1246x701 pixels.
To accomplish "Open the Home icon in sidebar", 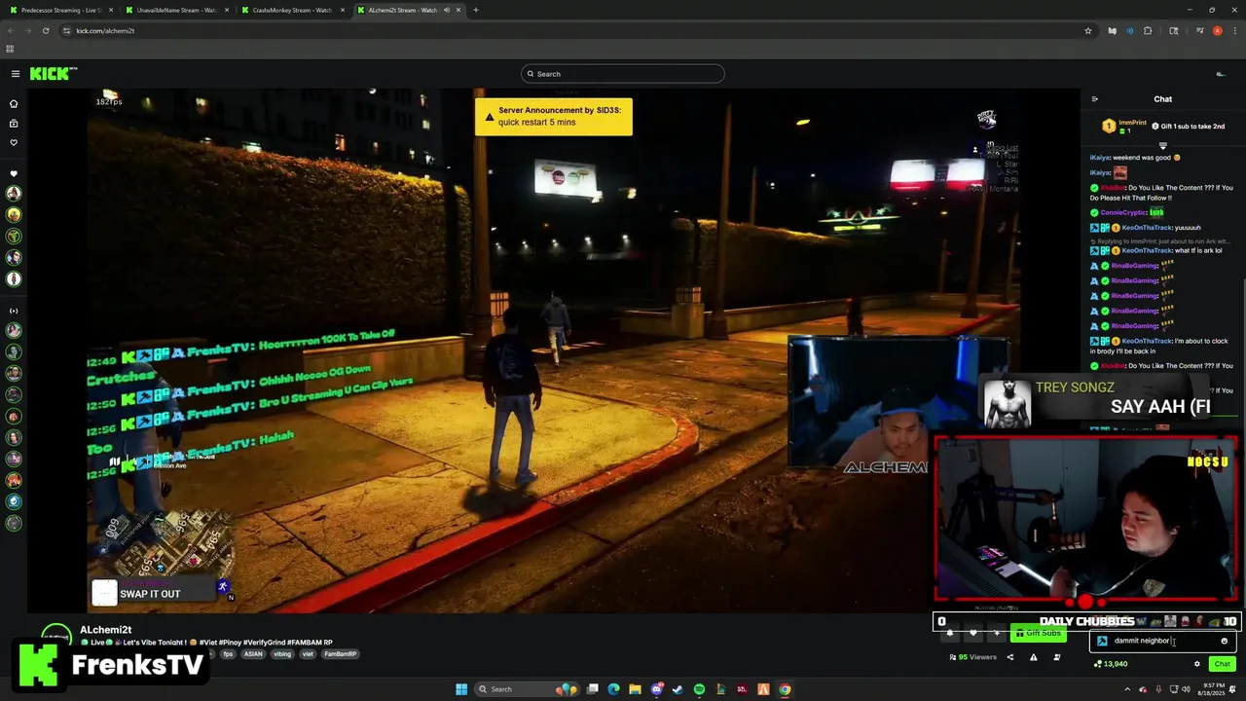I will (x=14, y=103).
